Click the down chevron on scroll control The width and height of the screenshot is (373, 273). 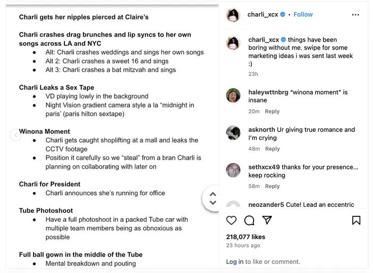[213, 203]
